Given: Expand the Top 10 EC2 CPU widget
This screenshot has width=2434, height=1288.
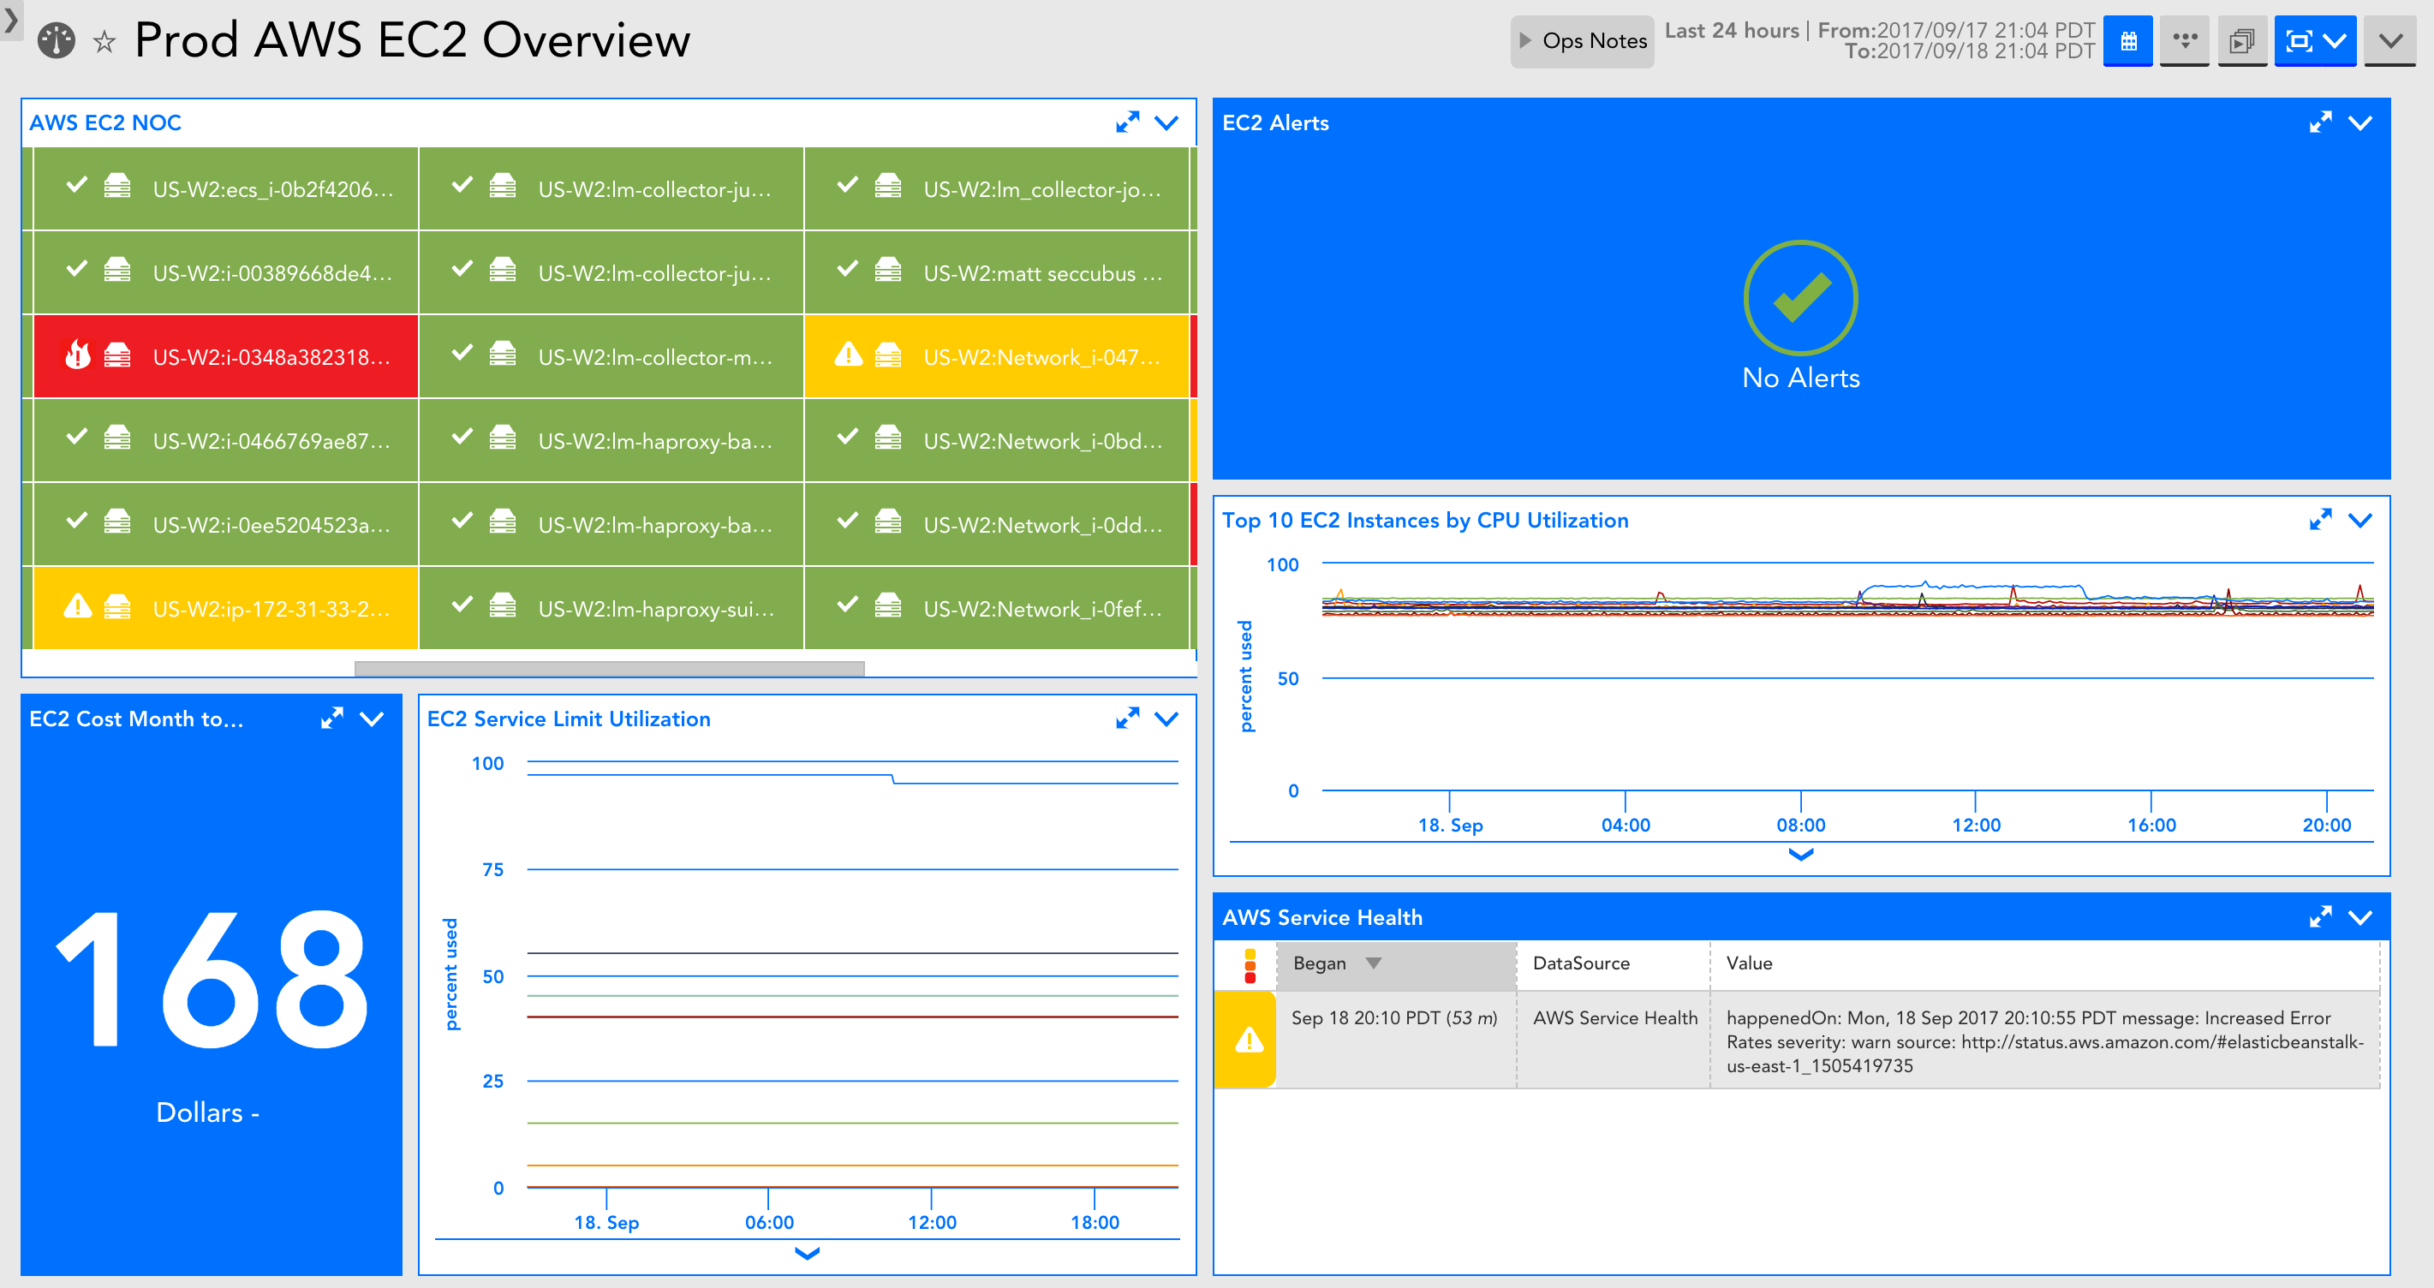Looking at the screenshot, I should point(2321,520).
